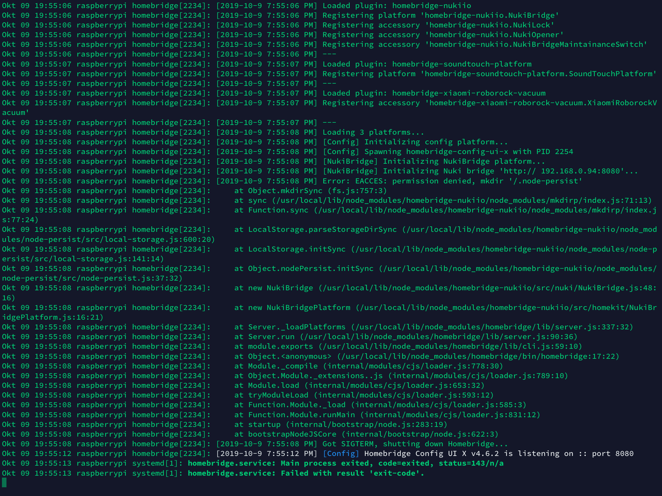Click 'Error: EACCES: permission denied' message
662x496 pixels.
coord(397,181)
